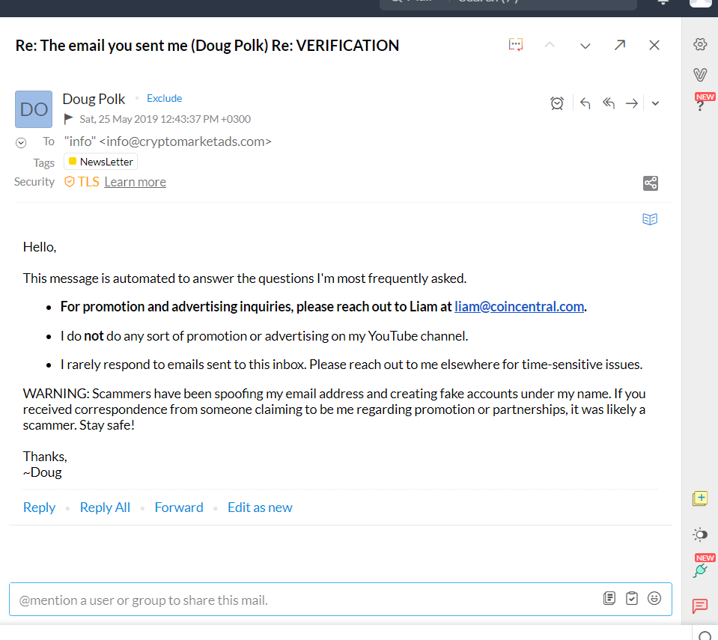Open reader view with the book icon

point(650,219)
